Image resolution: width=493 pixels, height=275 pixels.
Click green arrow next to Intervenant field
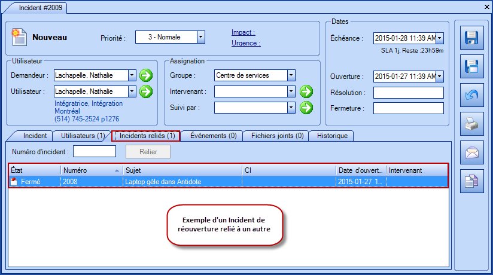306,91
